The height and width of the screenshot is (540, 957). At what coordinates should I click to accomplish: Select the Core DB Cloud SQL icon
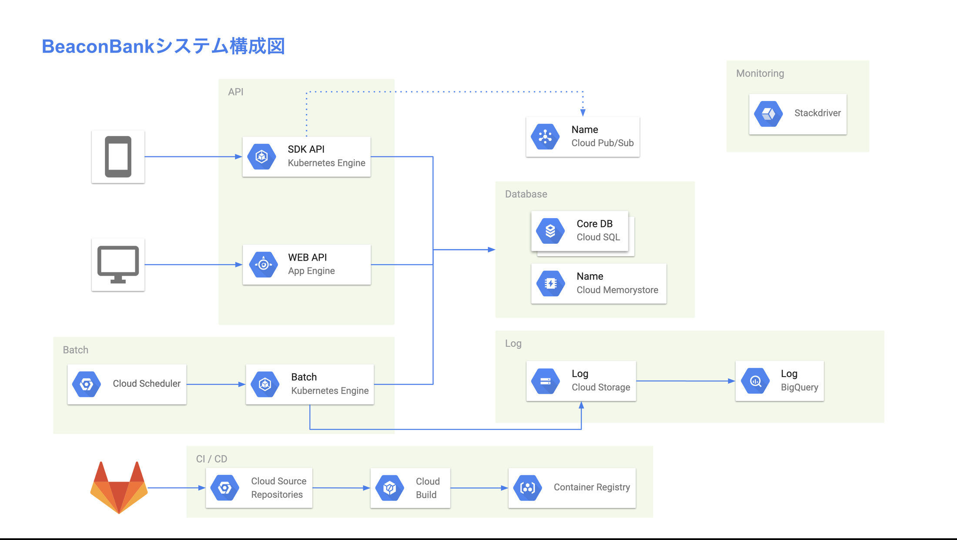tap(550, 231)
